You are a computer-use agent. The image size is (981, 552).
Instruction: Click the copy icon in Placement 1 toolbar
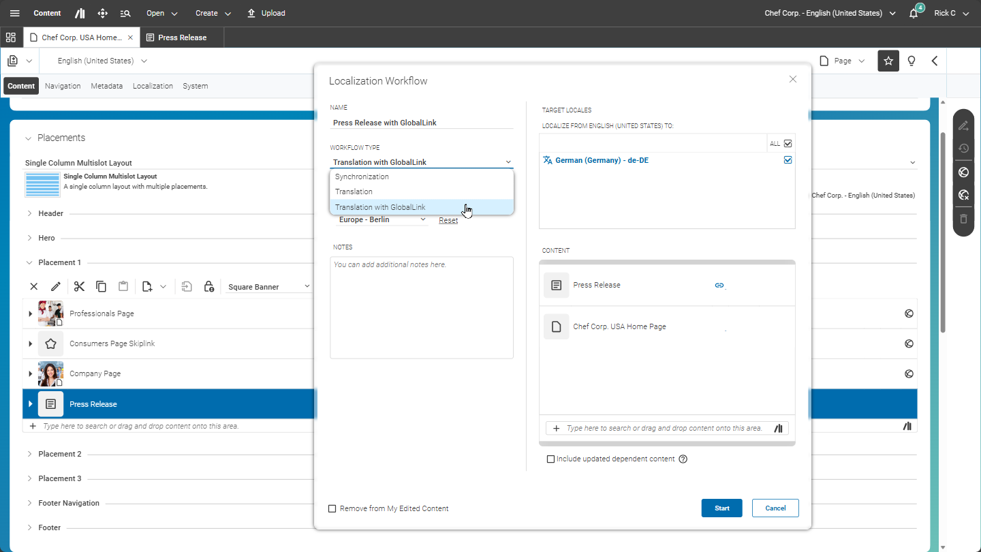[x=101, y=287]
